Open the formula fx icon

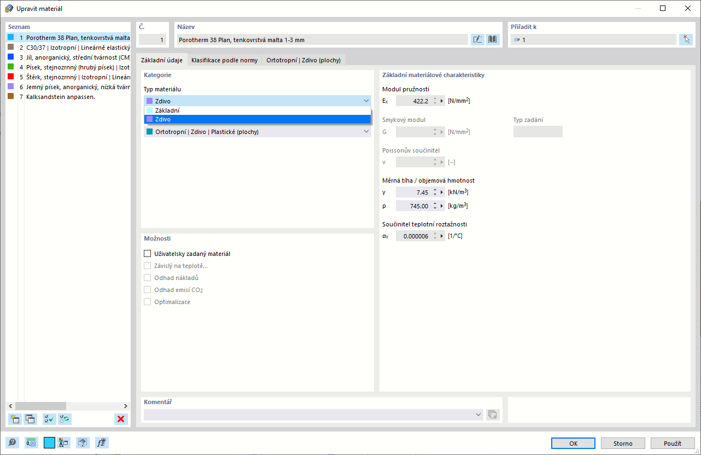coord(102,443)
